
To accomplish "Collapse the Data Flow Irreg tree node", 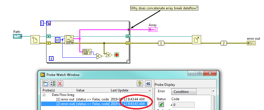I will pyautogui.click(x=44, y=95).
